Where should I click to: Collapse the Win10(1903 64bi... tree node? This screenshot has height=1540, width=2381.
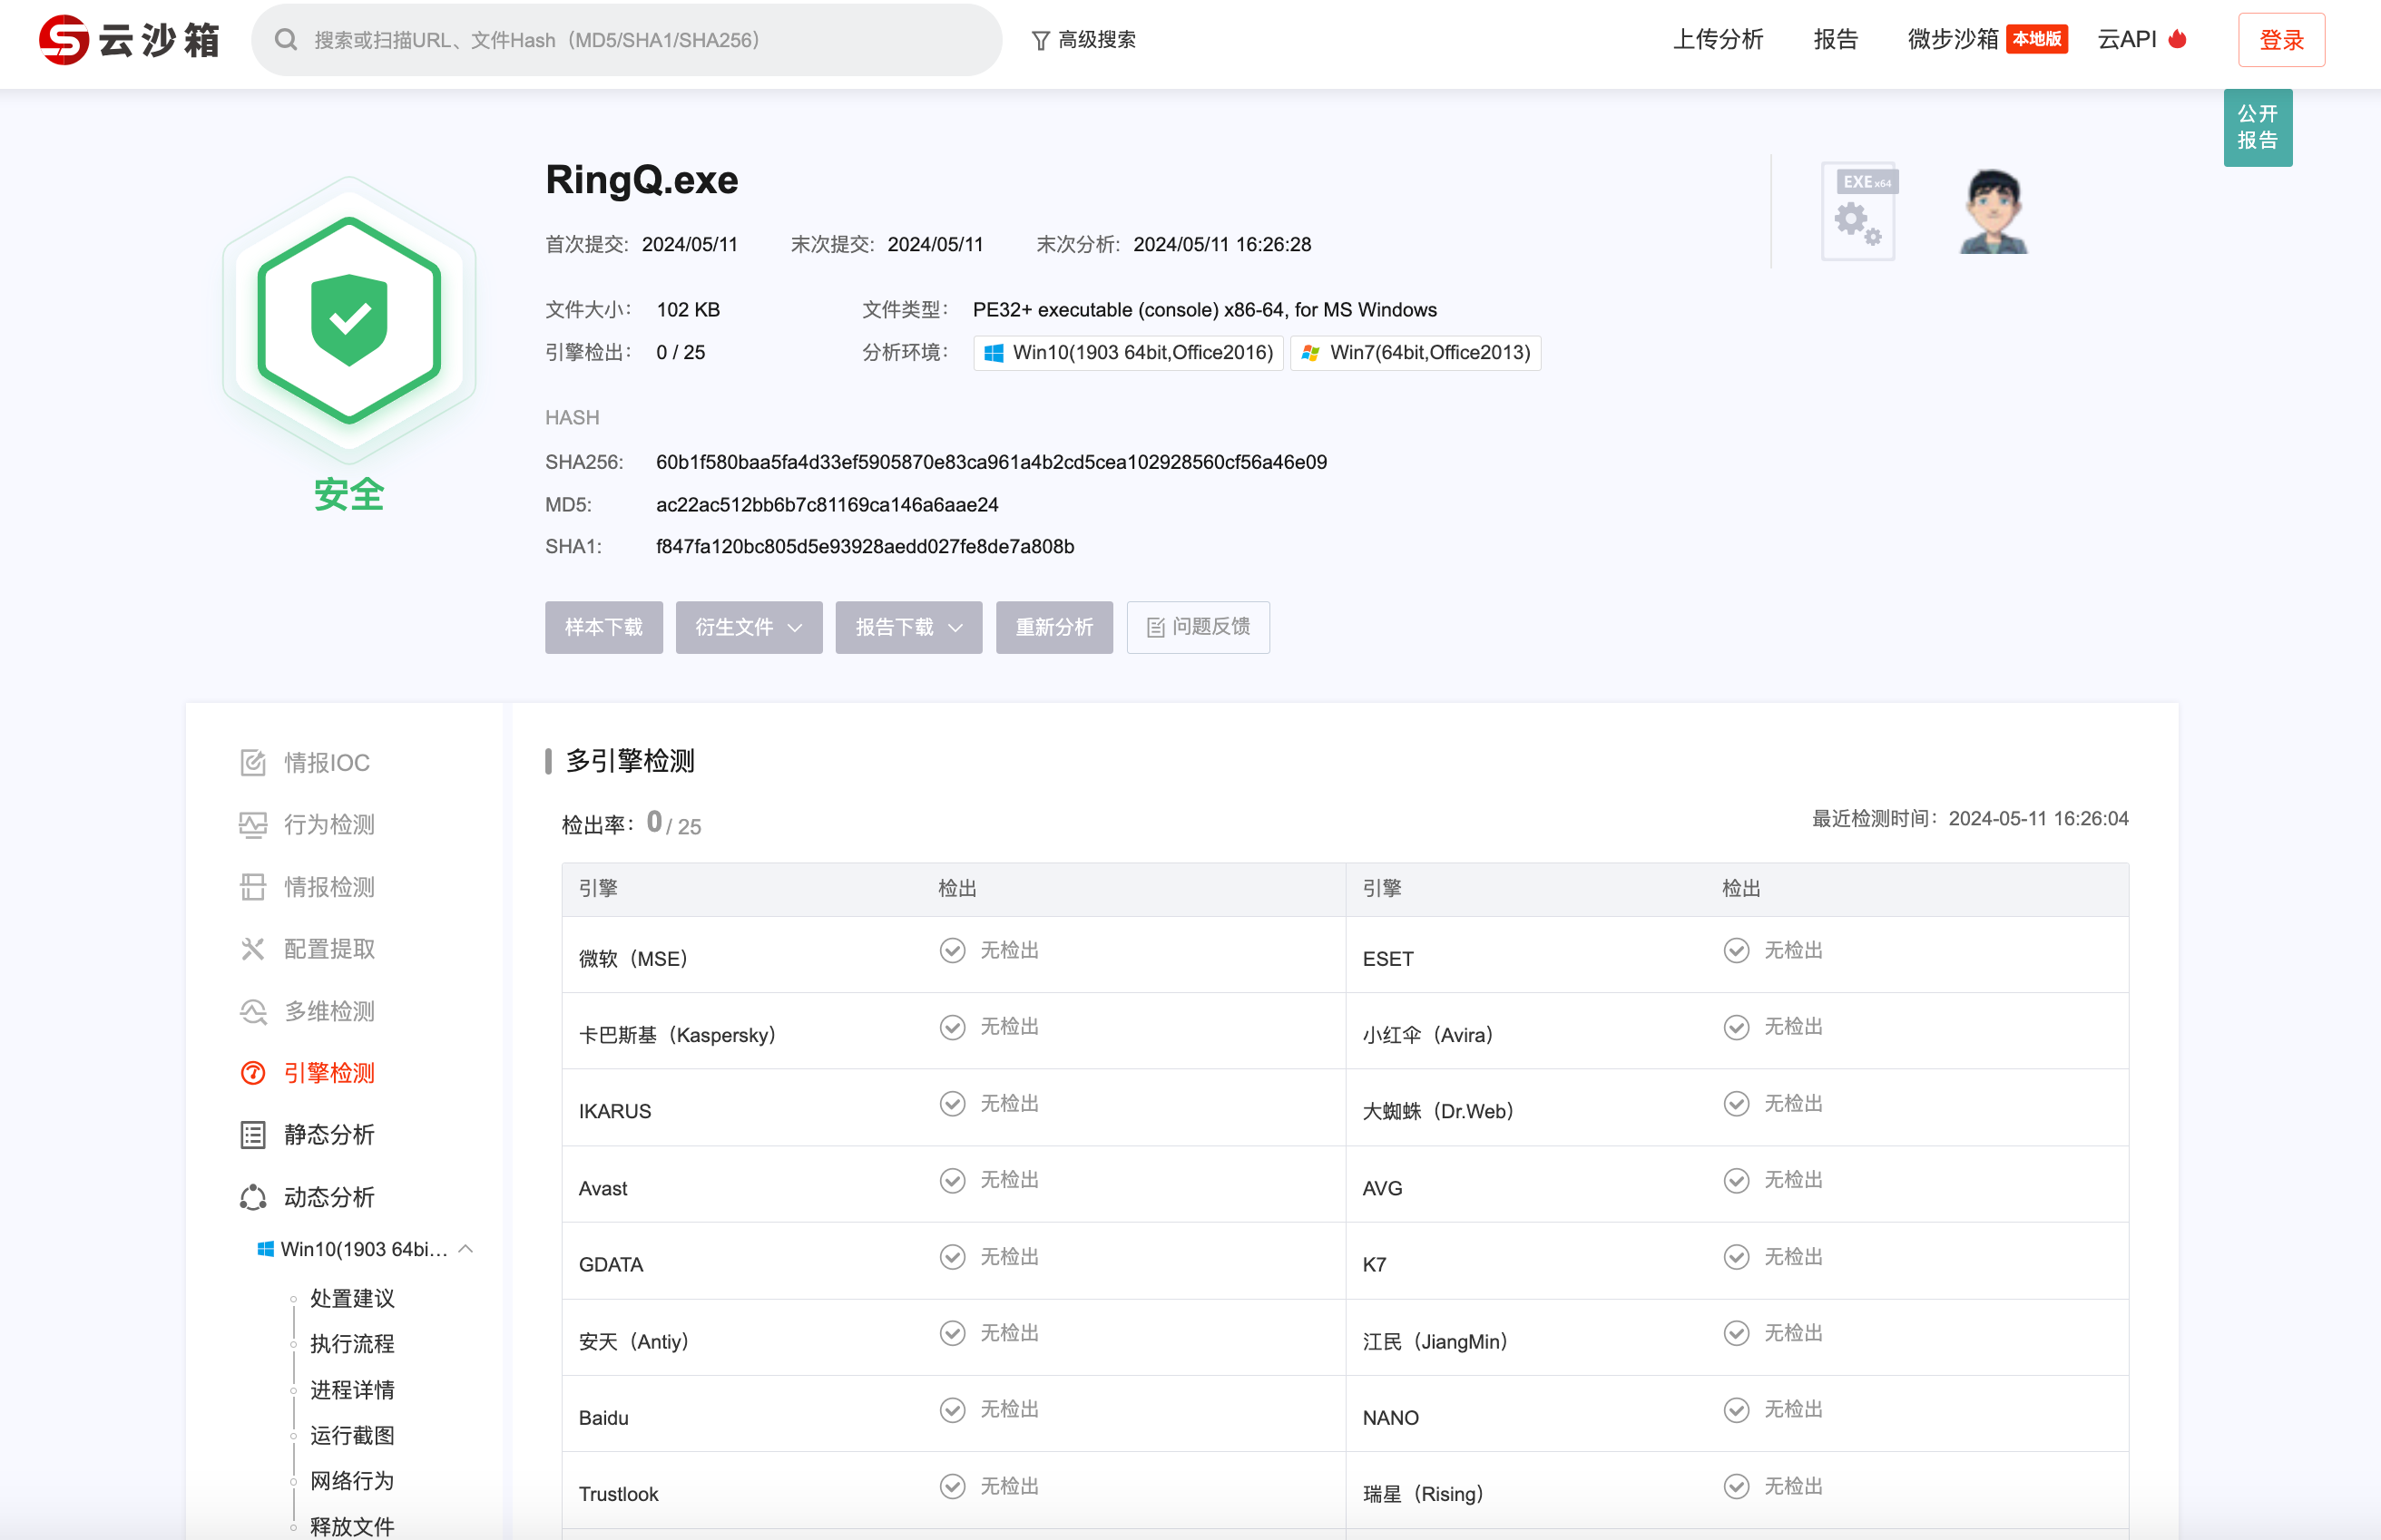[x=465, y=1249]
